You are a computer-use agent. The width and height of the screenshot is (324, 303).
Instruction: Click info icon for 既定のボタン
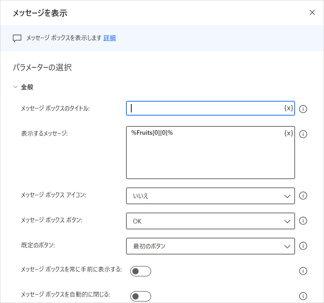click(303, 246)
